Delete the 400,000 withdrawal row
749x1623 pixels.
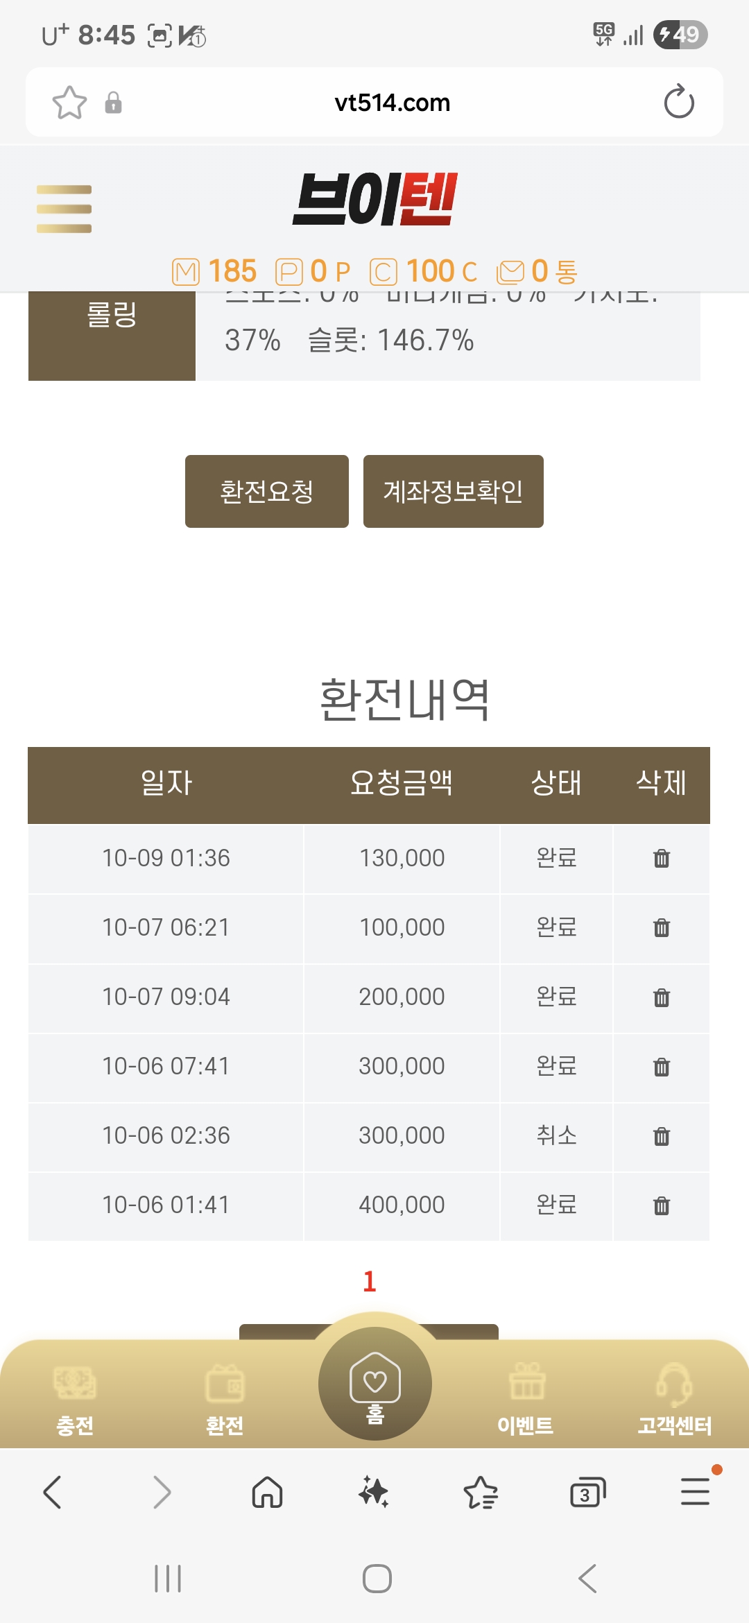tap(662, 1205)
